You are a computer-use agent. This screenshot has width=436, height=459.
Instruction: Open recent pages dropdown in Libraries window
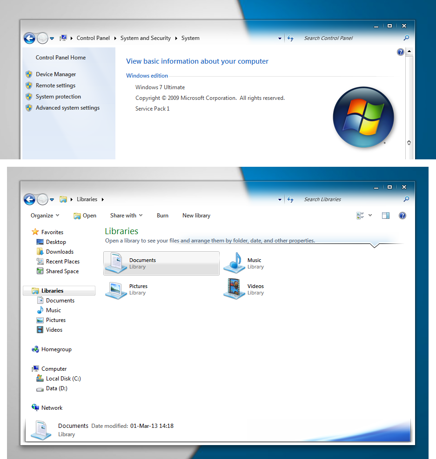pyautogui.click(x=52, y=200)
